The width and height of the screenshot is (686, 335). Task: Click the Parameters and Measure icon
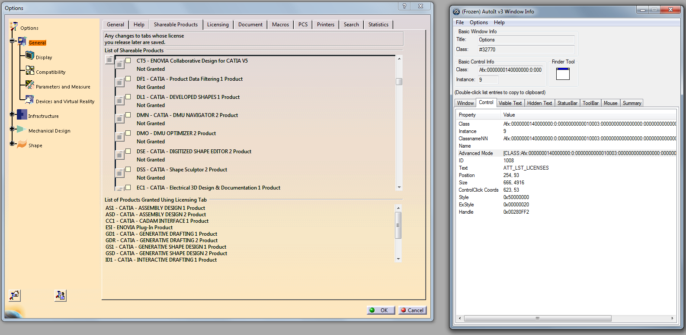[x=30, y=85]
